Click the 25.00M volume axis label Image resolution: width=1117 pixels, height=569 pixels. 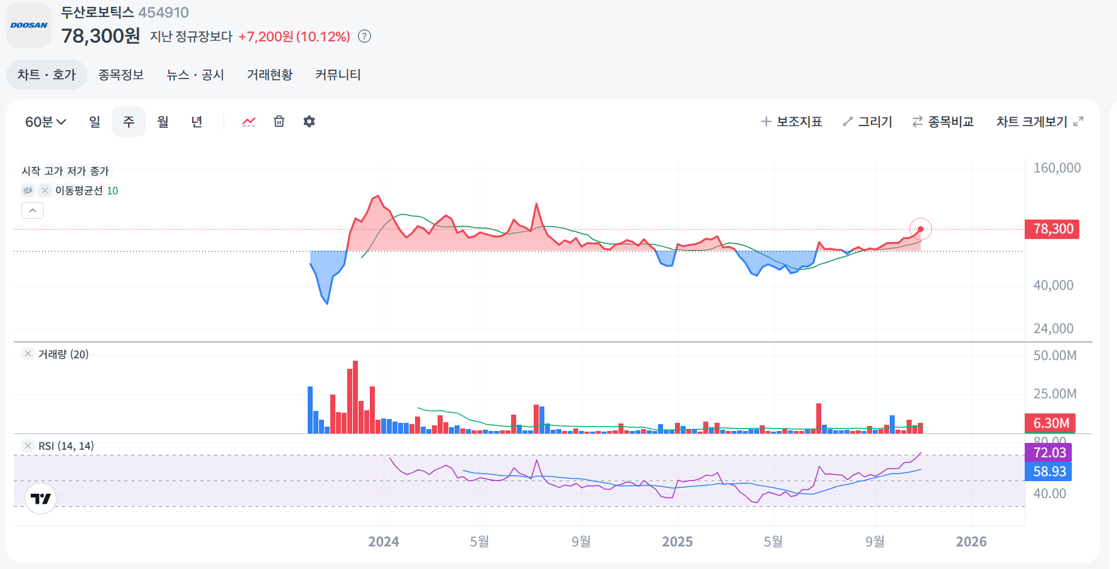pos(1055,394)
